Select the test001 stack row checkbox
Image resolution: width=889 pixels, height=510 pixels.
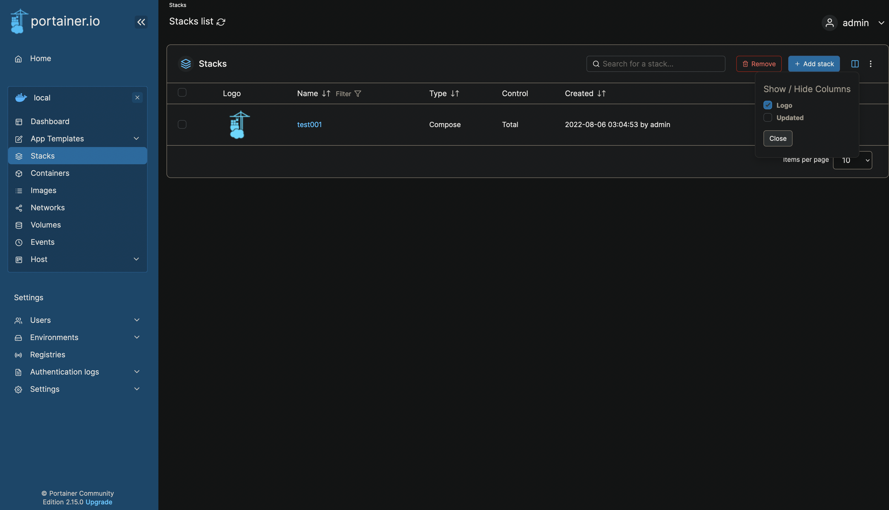pos(182,124)
